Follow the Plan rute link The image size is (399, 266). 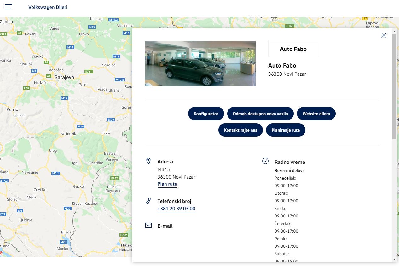tap(167, 184)
